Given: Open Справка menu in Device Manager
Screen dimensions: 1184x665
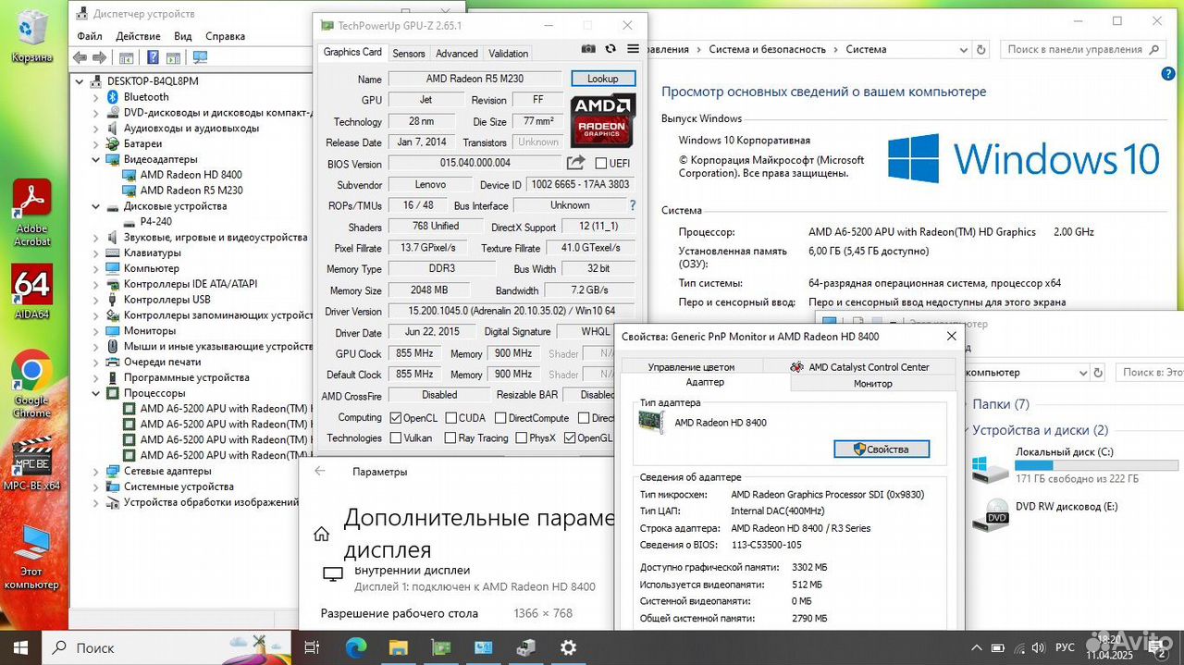Looking at the screenshot, I should coord(225,36).
